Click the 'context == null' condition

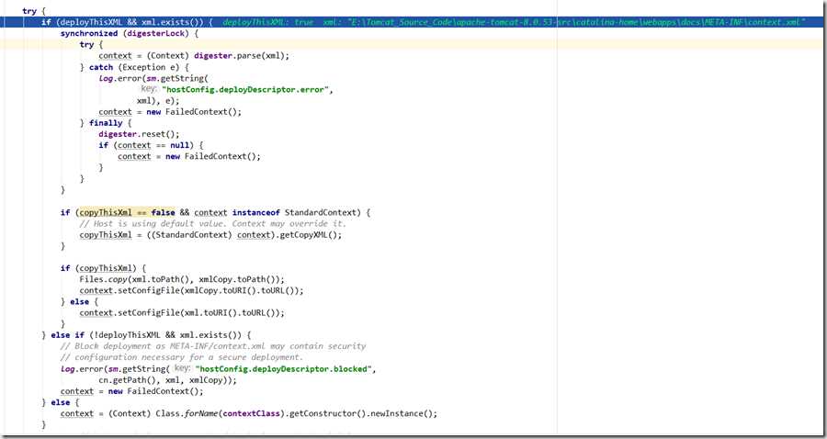(x=153, y=145)
